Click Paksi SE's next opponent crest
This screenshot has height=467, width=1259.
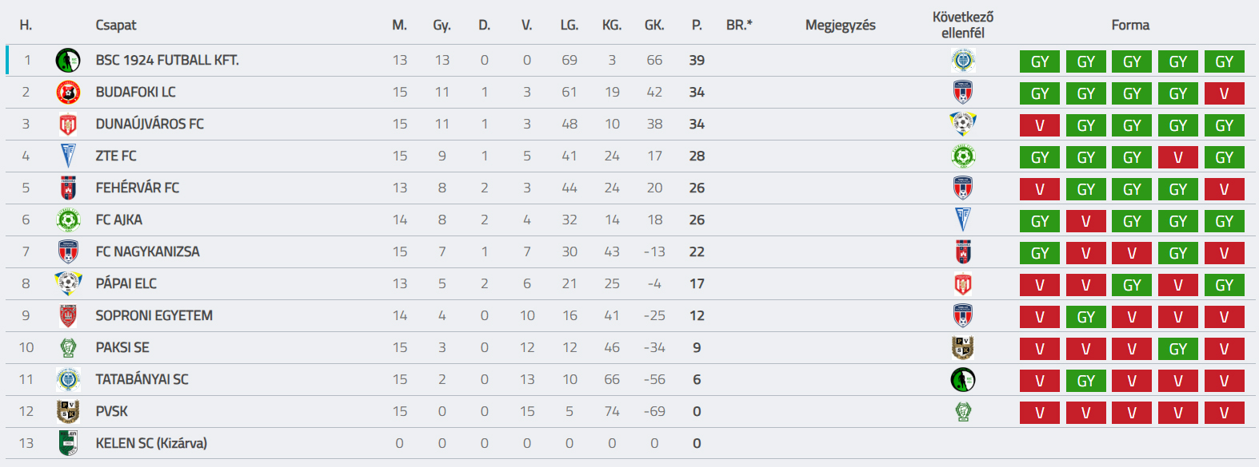click(964, 347)
